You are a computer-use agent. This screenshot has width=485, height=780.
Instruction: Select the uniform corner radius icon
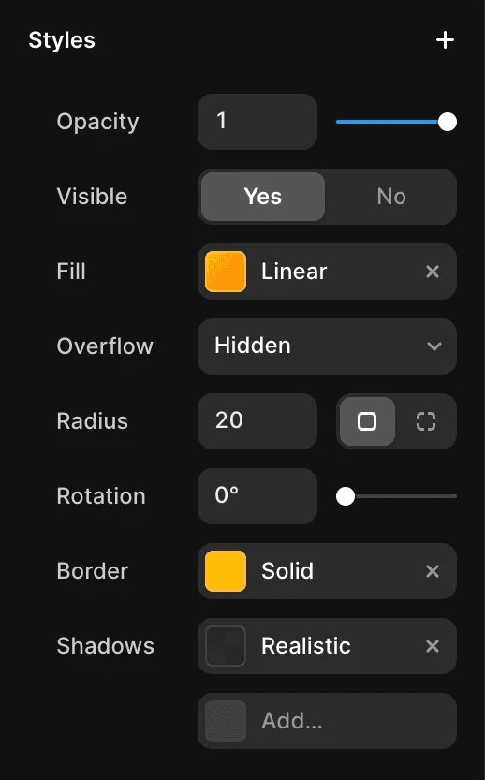tap(367, 421)
